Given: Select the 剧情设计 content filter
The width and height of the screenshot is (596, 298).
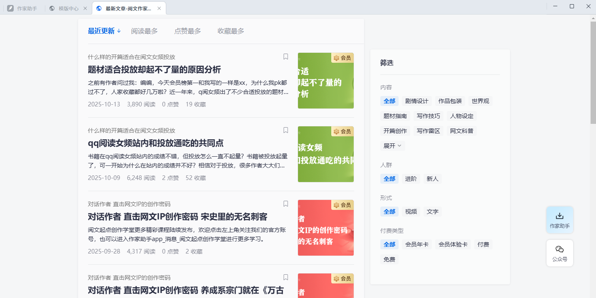Looking at the screenshot, I should (x=417, y=101).
